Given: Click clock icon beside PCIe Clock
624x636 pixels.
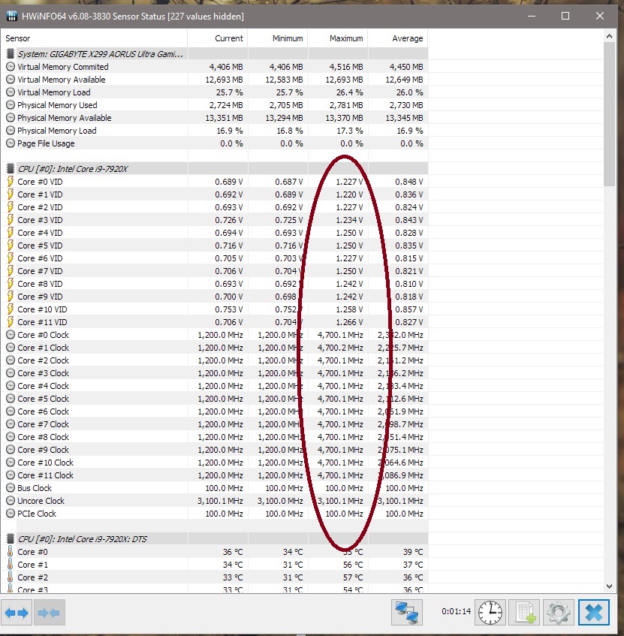Looking at the screenshot, I should [11, 514].
